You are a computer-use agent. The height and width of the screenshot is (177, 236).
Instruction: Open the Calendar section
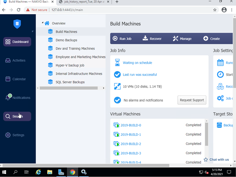click(x=16, y=79)
